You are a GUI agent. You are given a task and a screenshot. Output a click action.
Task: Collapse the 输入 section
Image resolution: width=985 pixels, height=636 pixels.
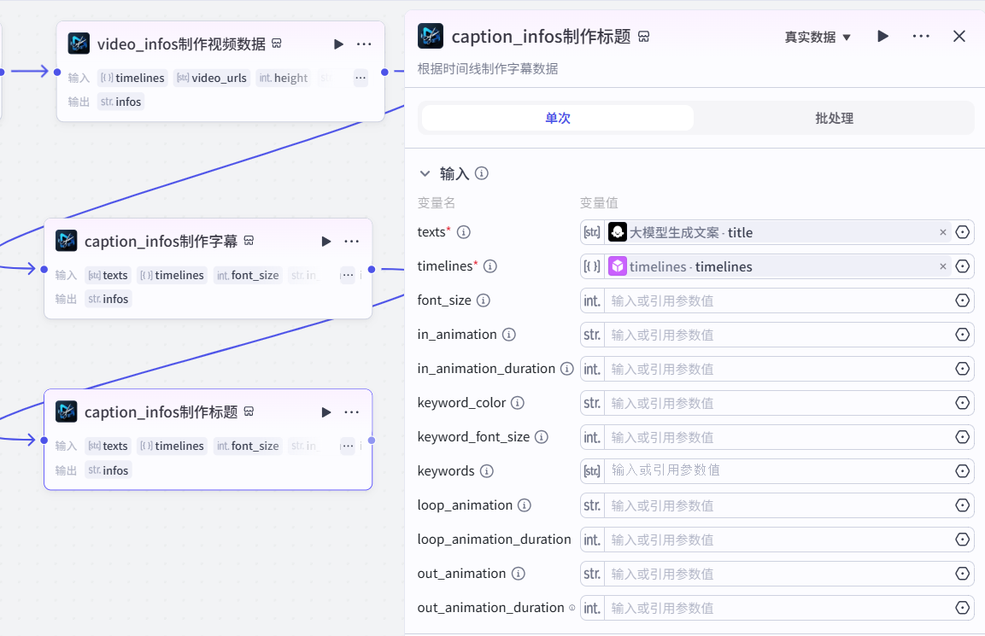click(425, 172)
